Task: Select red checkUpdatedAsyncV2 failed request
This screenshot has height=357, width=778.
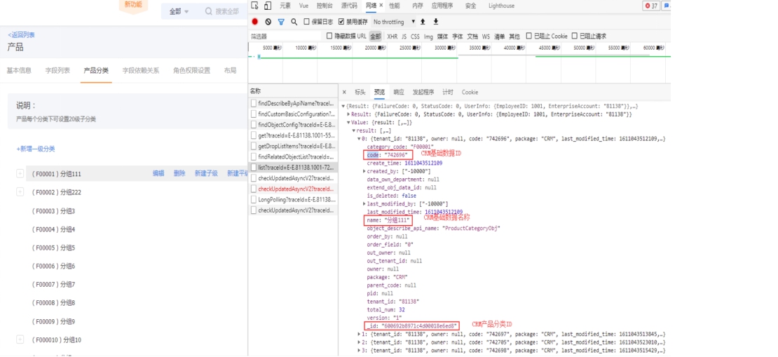Action: 293,189
